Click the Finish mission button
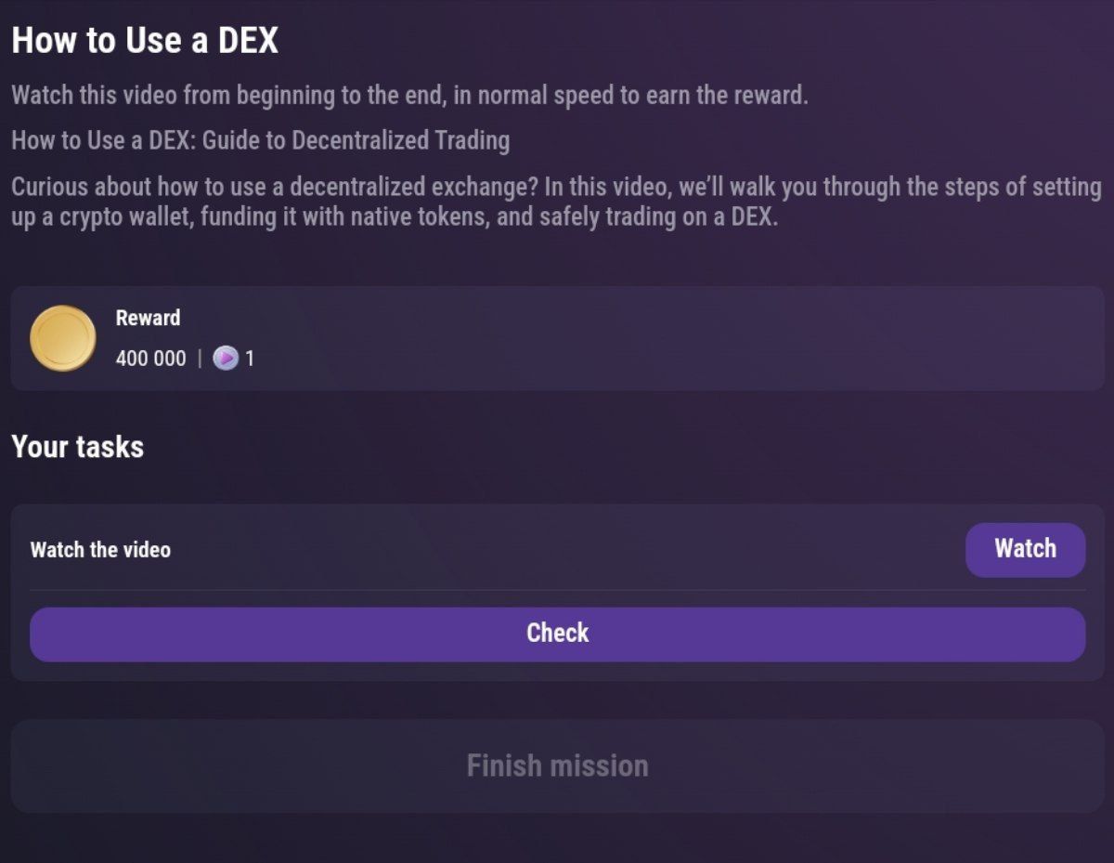Screen dimensions: 1114x863 point(557,765)
